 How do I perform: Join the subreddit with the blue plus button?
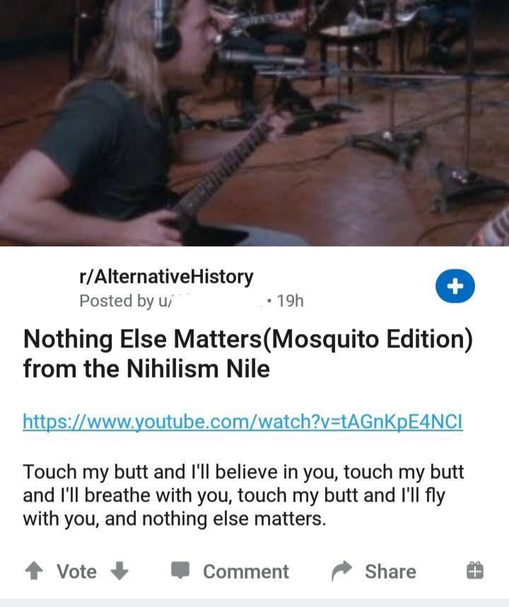[455, 286]
